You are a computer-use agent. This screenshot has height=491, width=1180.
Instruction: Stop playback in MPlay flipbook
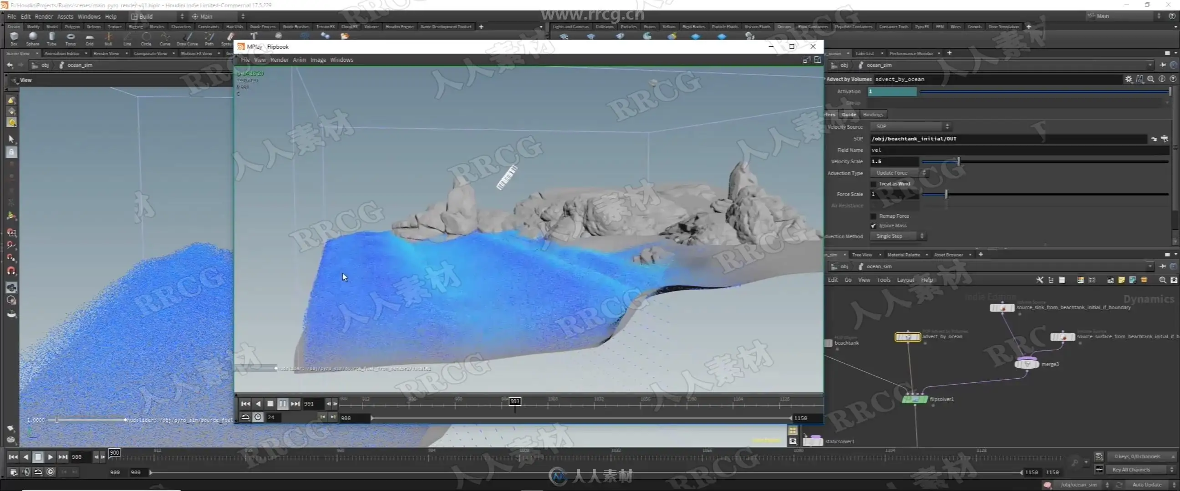pos(270,404)
